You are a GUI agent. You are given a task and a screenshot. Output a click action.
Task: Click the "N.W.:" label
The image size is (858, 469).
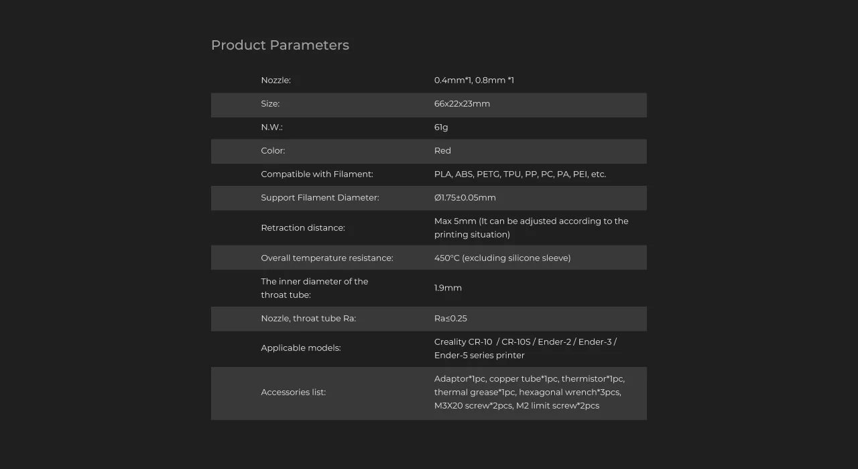(x=271, y=127)
